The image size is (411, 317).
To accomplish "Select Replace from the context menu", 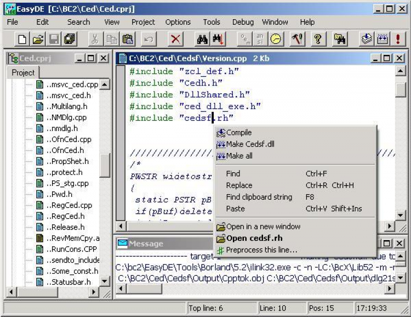I will click(296, 185).
